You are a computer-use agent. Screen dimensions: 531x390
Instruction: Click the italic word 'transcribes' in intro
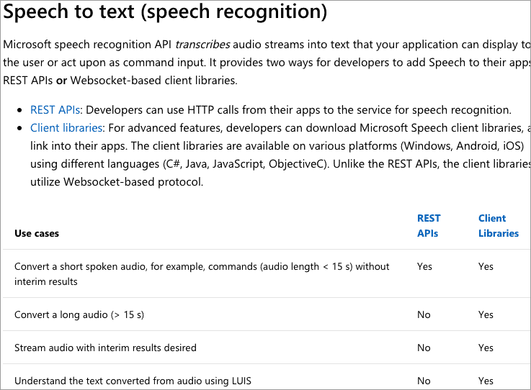coord(202,45)
